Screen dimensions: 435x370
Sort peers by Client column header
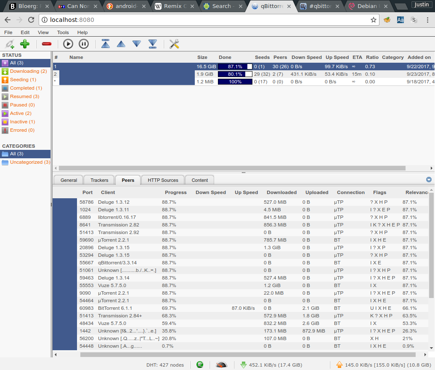point(108,192)
